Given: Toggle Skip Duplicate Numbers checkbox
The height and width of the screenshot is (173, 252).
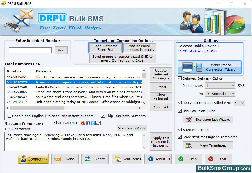Looking at the screenshot, I should pyautogui.click(x=103, y=116).
